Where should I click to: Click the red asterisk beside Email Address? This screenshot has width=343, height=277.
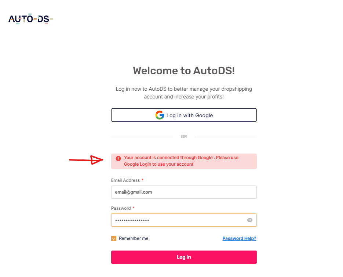coord(142,180)
